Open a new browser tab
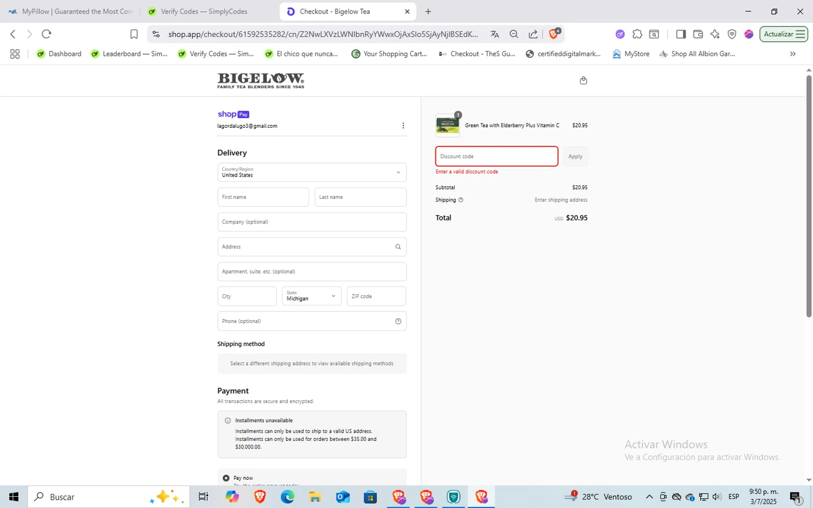Viewport: 813px width, 508px height. pyautogui.click(x=428, y=11)
